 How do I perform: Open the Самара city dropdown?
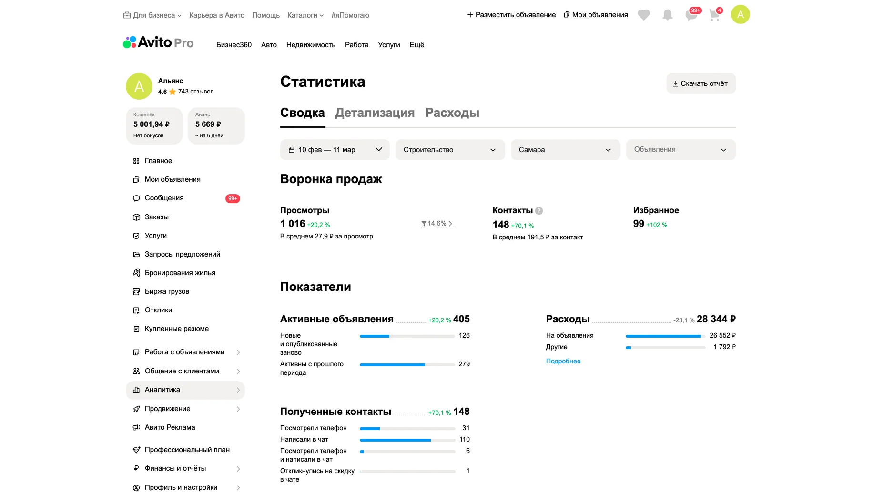pos(566,150)
